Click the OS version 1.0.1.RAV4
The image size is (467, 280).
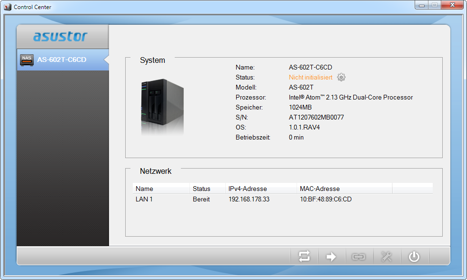(x=304, y=128)
